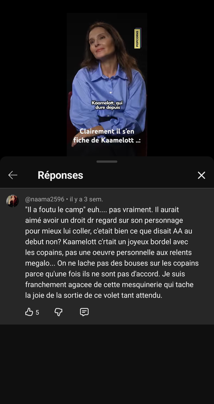Open the naama2596 profile avatar
This screenshot has width=214, height=404.
pyautogui.click(x=12, y=201)
